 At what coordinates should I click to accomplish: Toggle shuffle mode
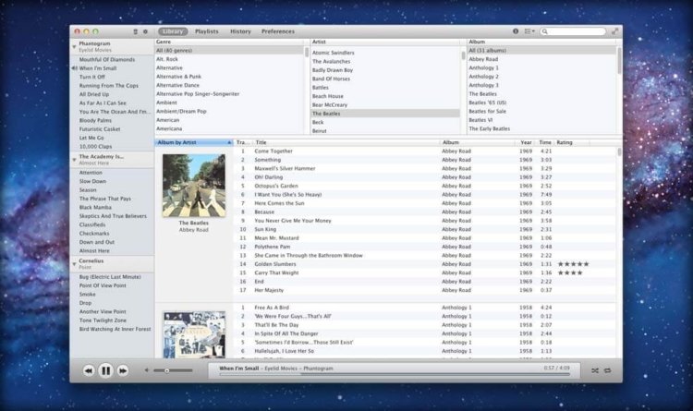tap(595, 370)
